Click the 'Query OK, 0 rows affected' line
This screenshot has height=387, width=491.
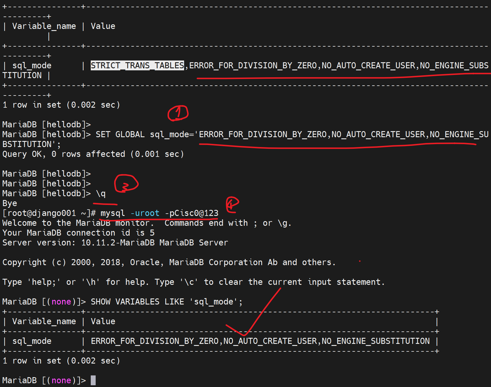click(93, 154)
